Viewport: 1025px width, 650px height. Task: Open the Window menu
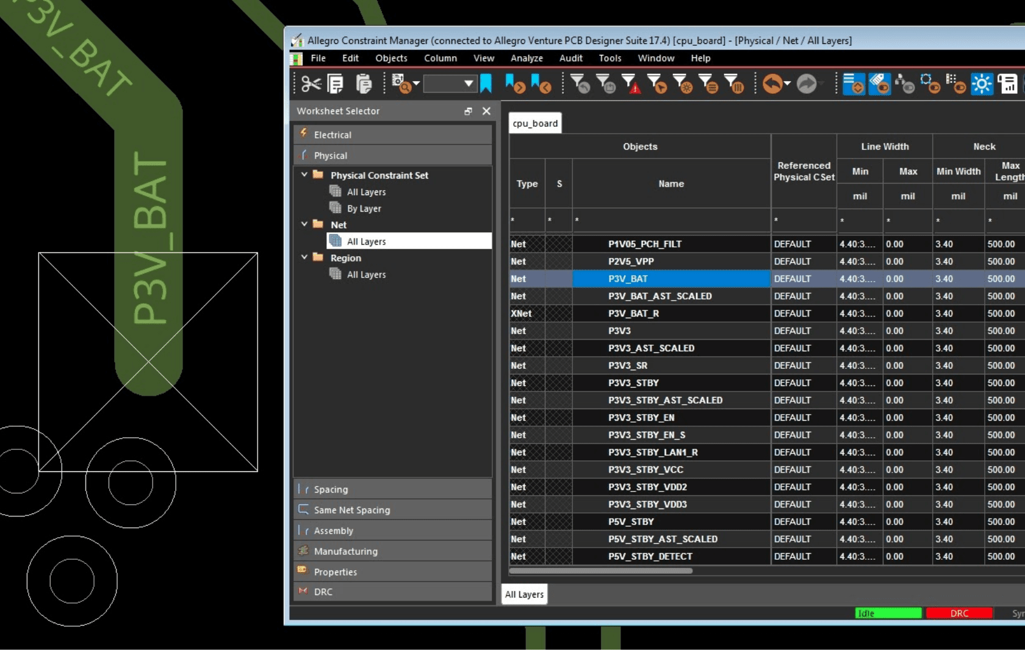(x=656, y=58)
